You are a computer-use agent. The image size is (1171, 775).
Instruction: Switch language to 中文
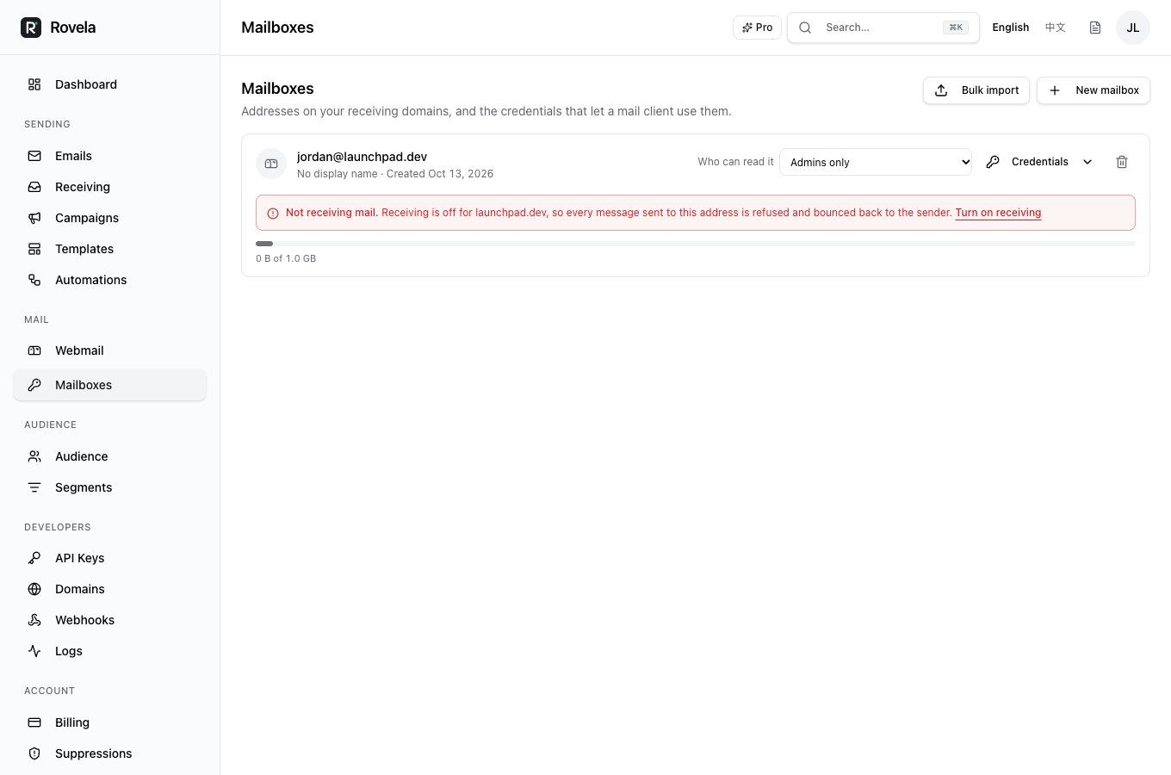pos(1056,28)
